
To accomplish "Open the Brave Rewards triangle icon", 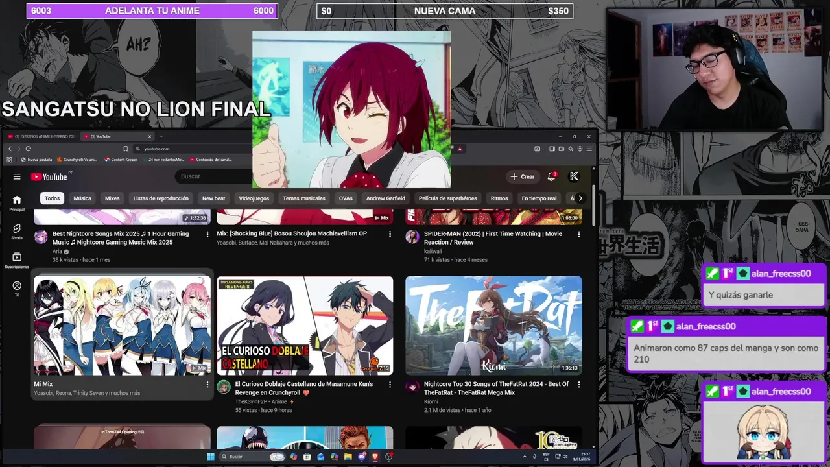I will tap(460, 149).
